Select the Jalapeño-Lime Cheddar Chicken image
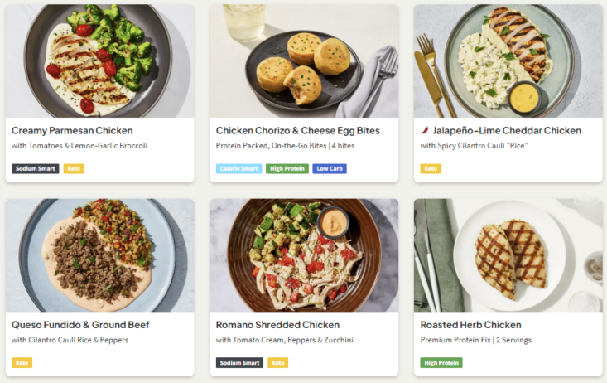 click(x=508, y=61)
